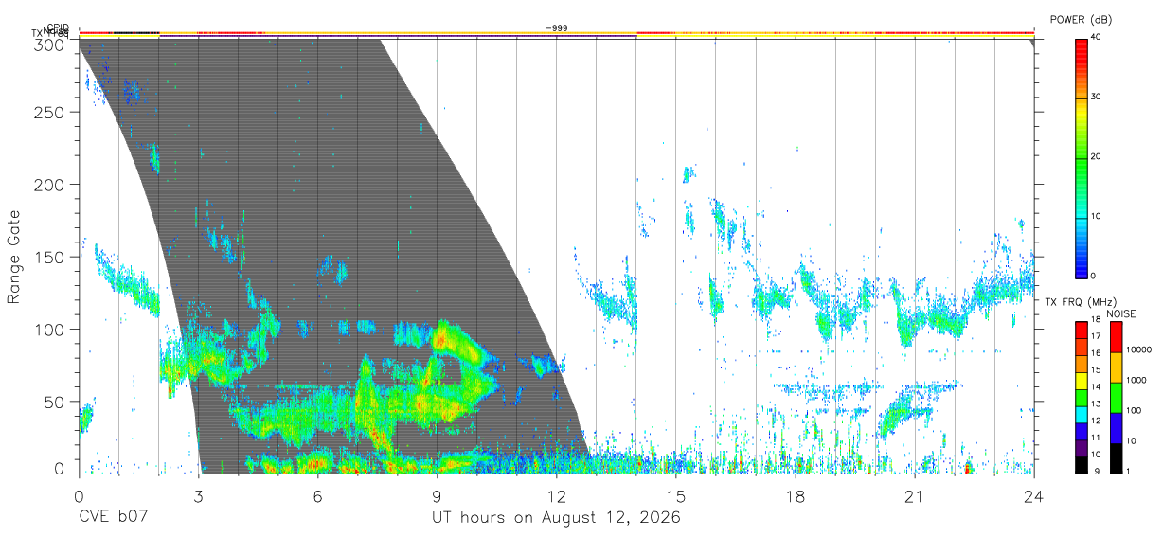Screen dimensions: 1163x537
Task: Click the 6 tick on the UT hours axis
Action: [317, 495]
